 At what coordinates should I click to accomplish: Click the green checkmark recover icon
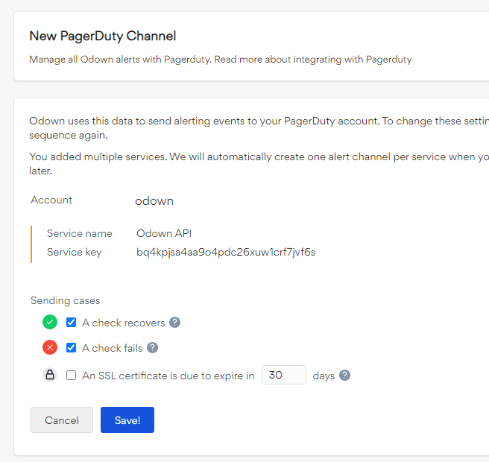50,323
